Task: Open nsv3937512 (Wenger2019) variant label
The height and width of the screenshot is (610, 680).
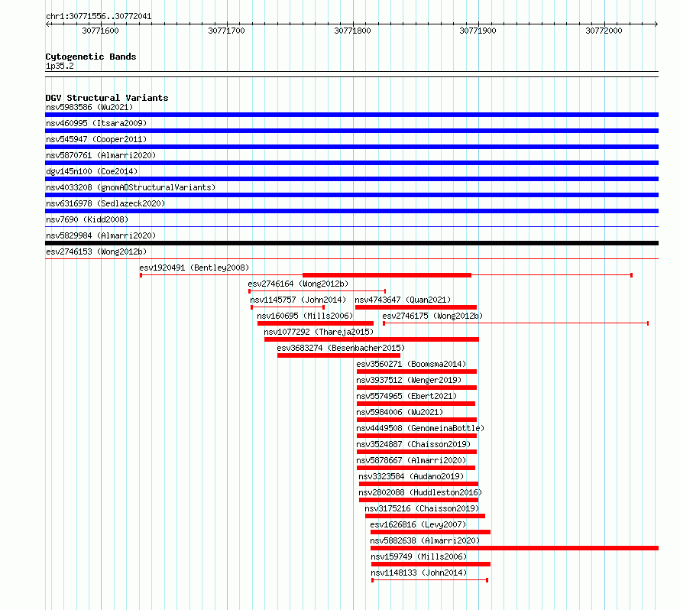Action: click(409, 380)
